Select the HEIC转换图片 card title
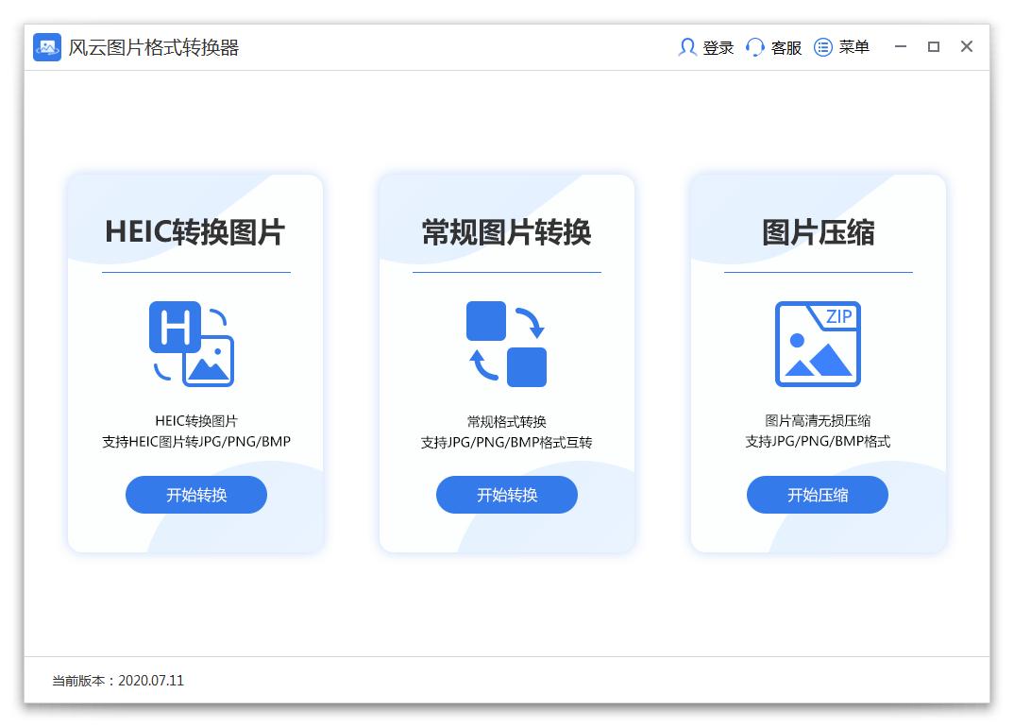1014x727 pixels. point(194,231)
